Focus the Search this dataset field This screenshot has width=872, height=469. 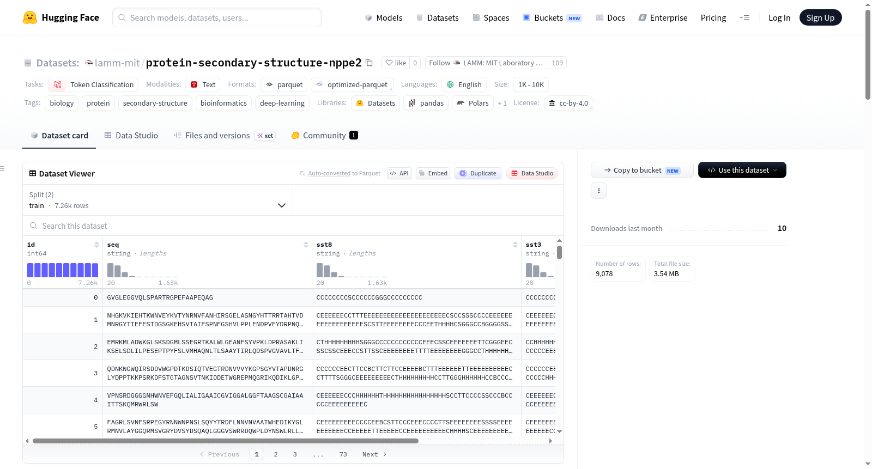point(293,226)
